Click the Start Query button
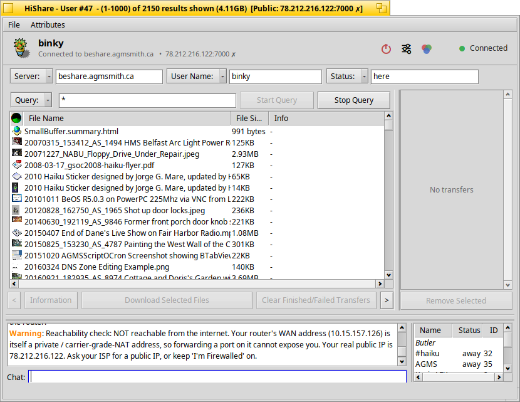Screen dimensions: 520x402 [277, 100]
